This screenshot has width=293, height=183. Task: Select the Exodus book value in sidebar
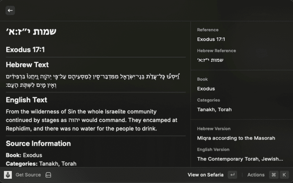[x=206, y=89]
